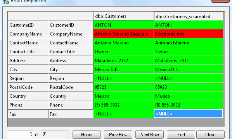Close the Row Comparison dialog
The width and height of the screenshot is (232, 139).
pyautogui.click(x=210, y=135)
